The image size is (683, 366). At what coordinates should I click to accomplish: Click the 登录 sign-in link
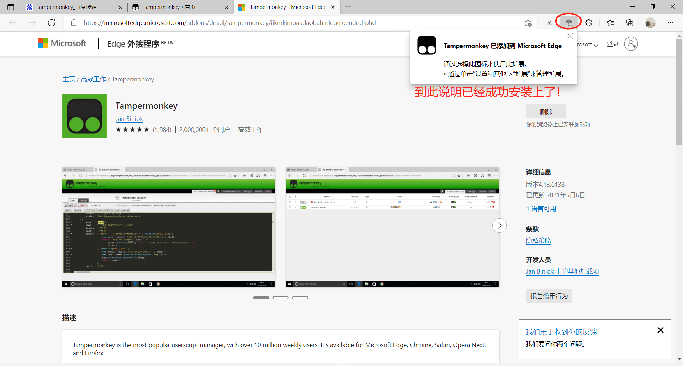click(x=613, y=44)
